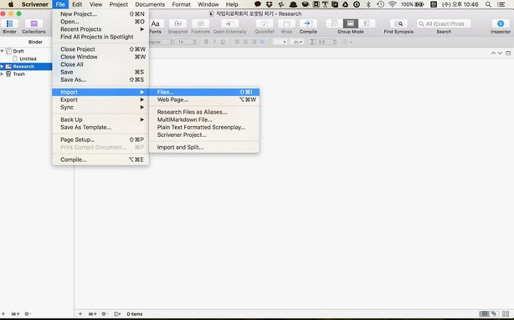This screenshot has width=514, height=320.
Task: Open the Spotlight search icon in menu bar
Action: tap(488, 4)
